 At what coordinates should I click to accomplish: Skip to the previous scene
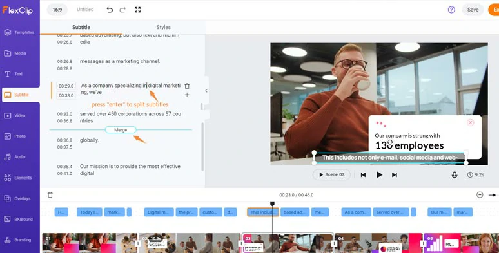[363, 175]
